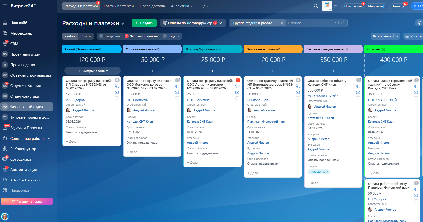Click the green Создать button

(144, 23)
